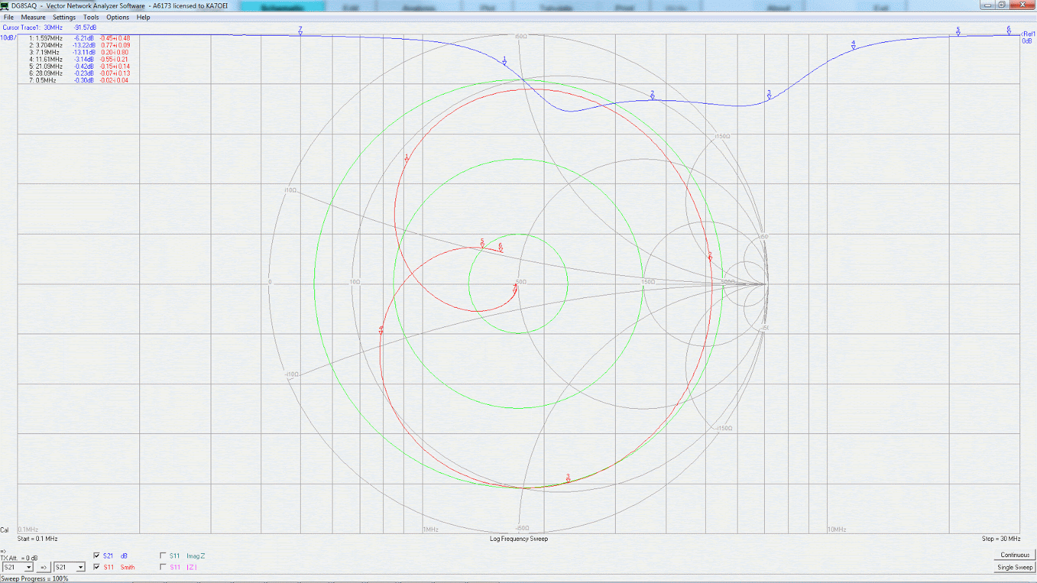Click marker row 6: 28.09MHz
Screen dimensions: 1037x583
pos(79,73)
